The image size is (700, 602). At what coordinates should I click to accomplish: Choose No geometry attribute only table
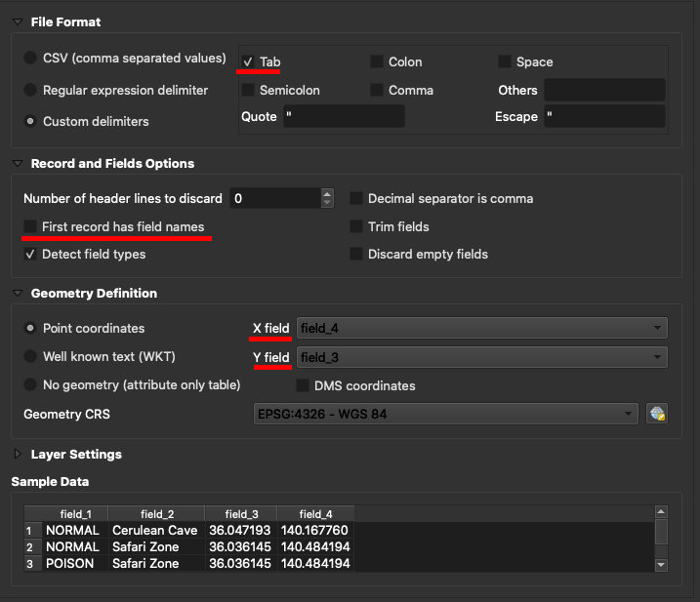point(31,384)
